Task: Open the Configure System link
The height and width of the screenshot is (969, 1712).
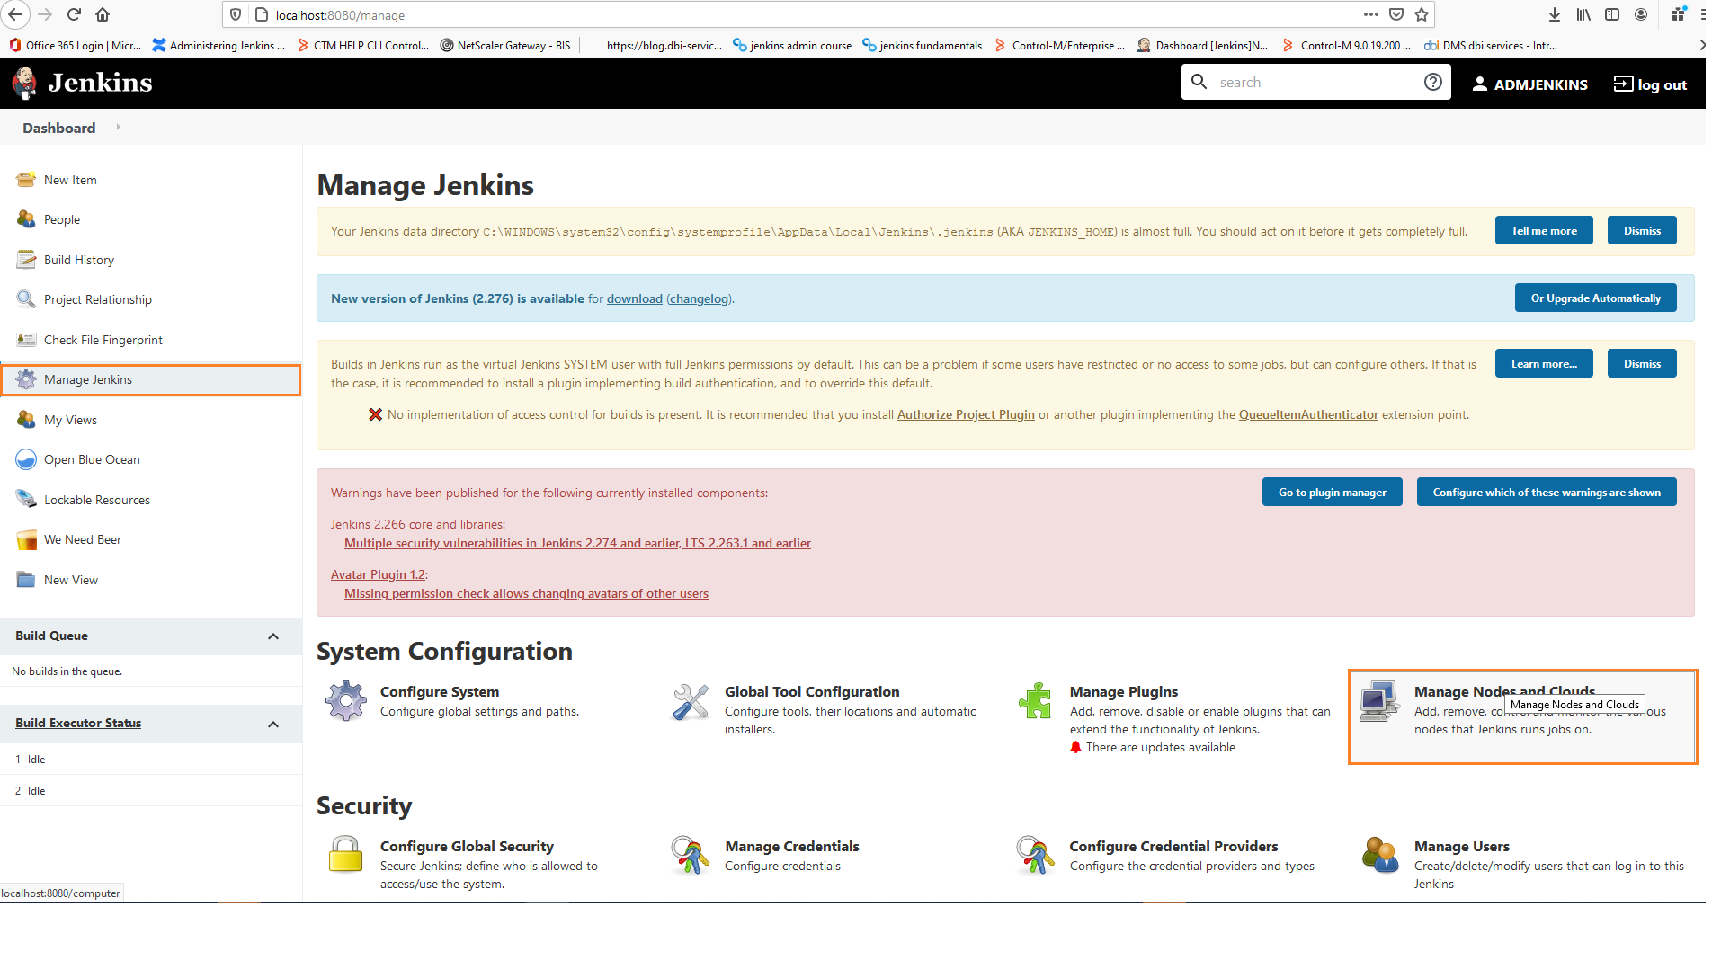Action: click(440, 692)
